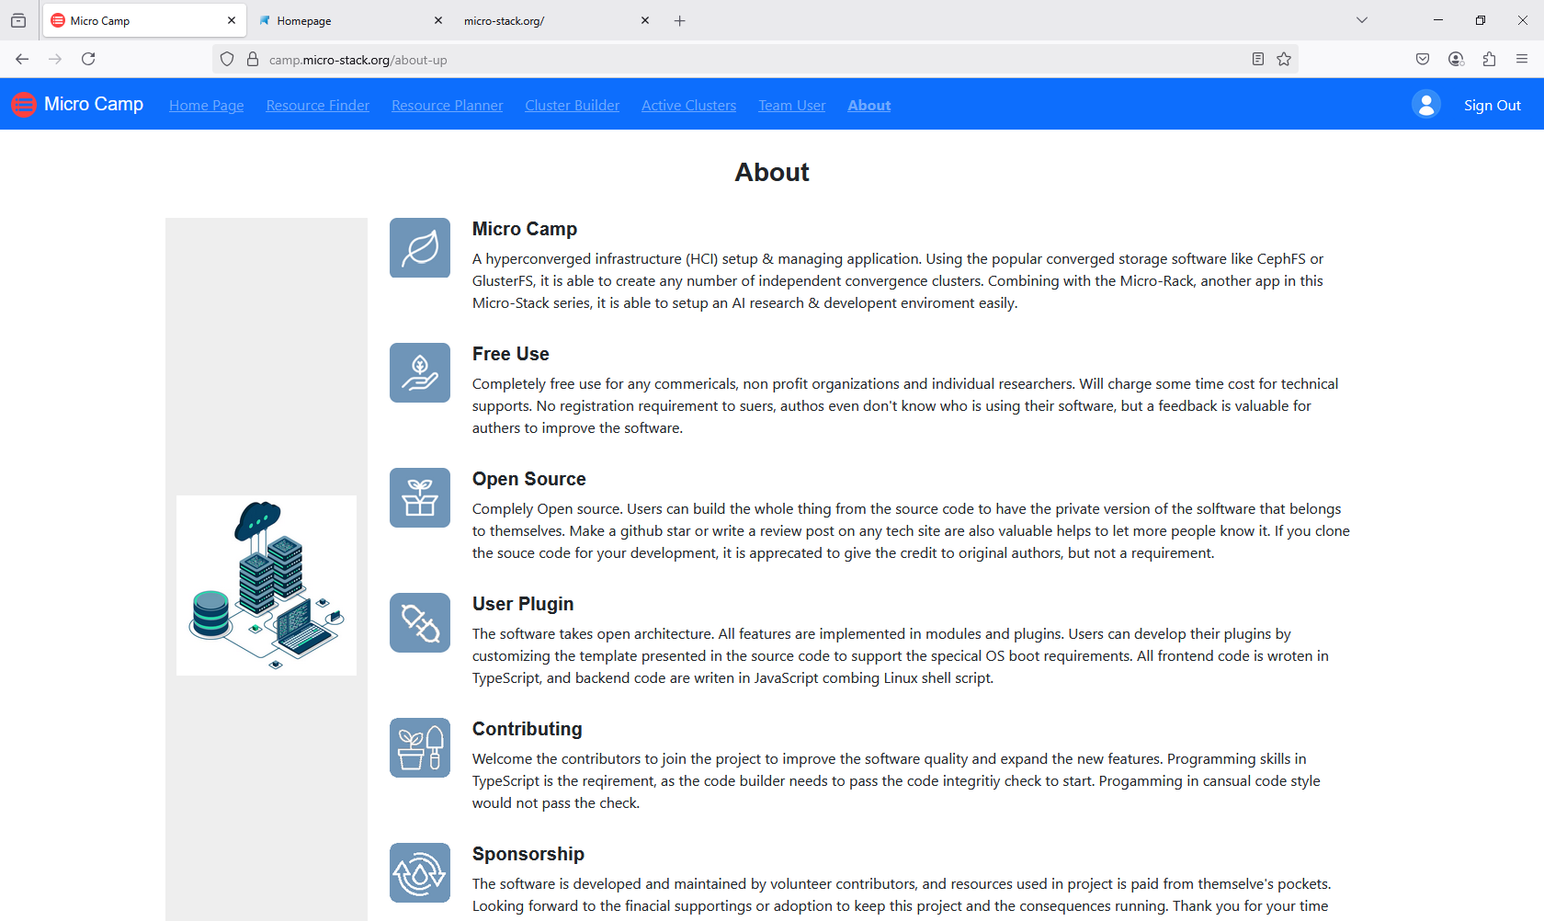The height and width of the screenshot is (921, 1544).
Task: Open the Home Page nav link
Action: coord(207,106)
